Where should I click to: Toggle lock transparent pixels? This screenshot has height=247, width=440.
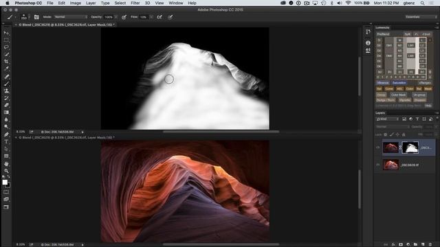coord(385,134)
